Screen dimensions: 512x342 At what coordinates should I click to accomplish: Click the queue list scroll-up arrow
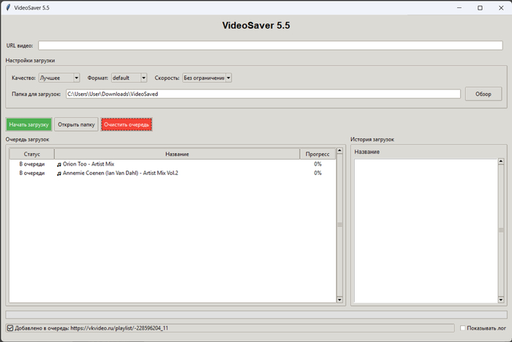(339, 152)
